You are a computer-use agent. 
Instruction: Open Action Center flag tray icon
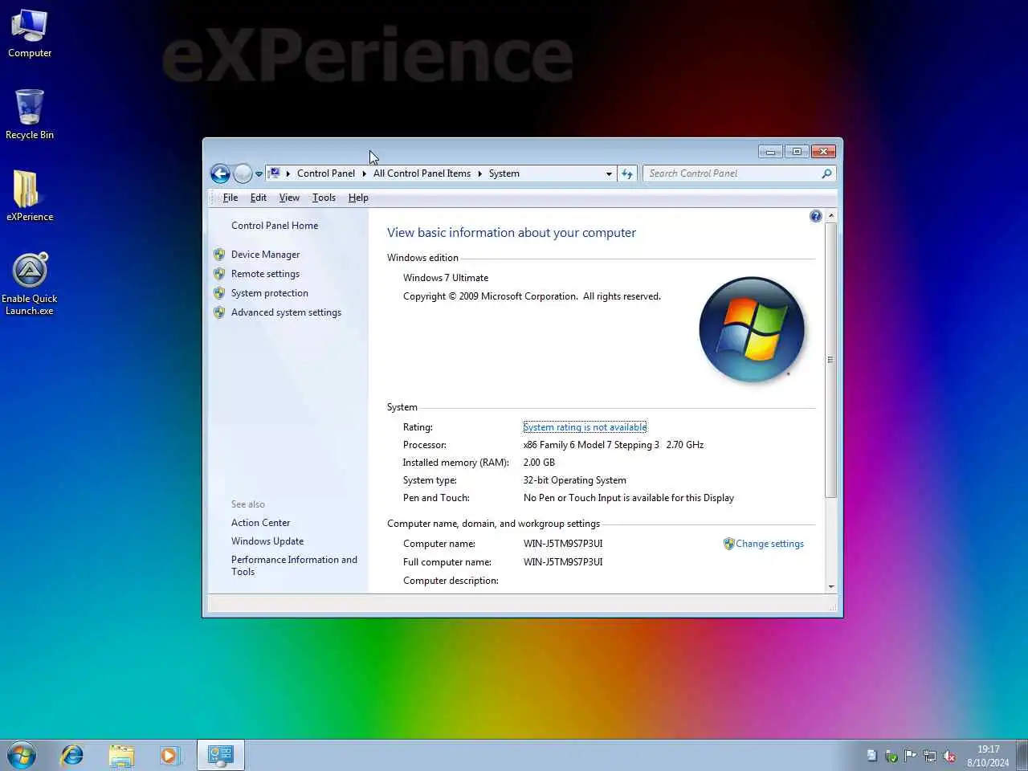click(911, 756)
